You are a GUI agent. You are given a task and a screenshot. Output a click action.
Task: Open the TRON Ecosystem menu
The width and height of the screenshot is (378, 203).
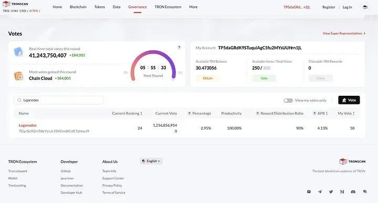coord(168,7)
